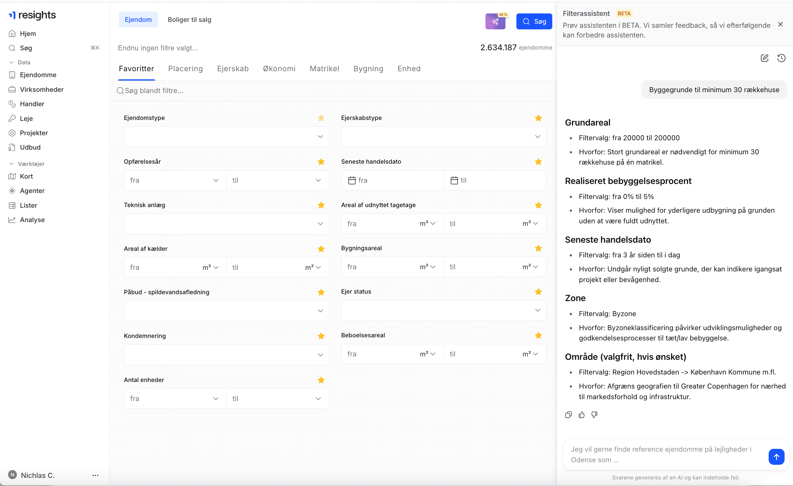Select the Favoritter filter tab
The height and width of the screenshot is (486, 793).
coord(136,69)
